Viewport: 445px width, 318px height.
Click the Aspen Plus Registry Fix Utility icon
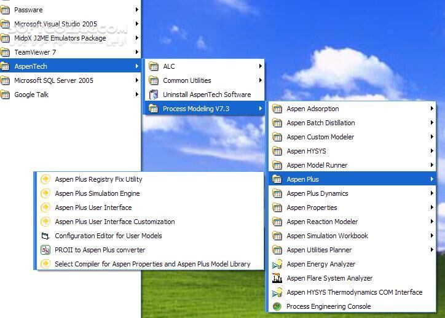pos(45,179)
